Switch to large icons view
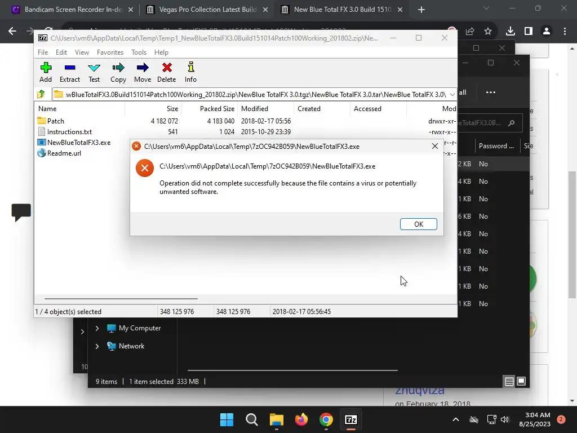 [521, 381]
